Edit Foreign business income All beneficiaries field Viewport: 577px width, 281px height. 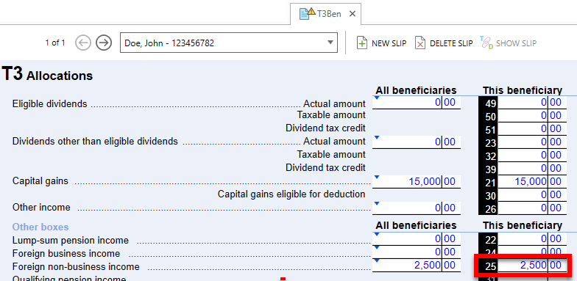pos(417,252)
